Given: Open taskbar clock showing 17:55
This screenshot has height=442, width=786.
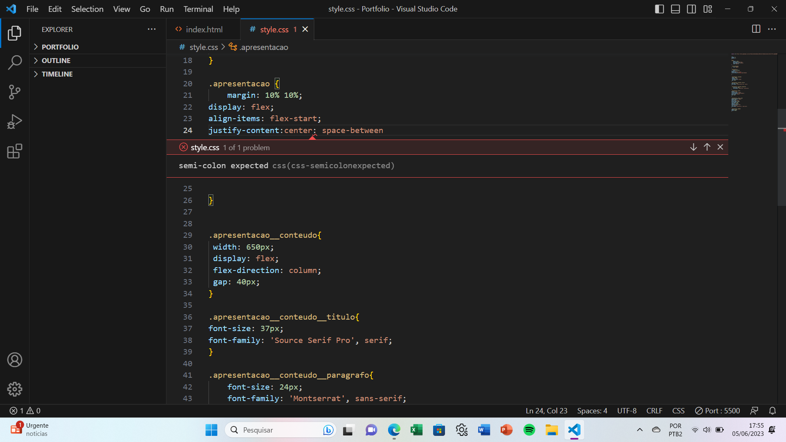Looking at the screenshot, I should (748, 430).
